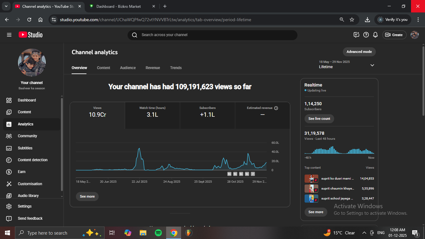Click the Create button

coord(394,35)
